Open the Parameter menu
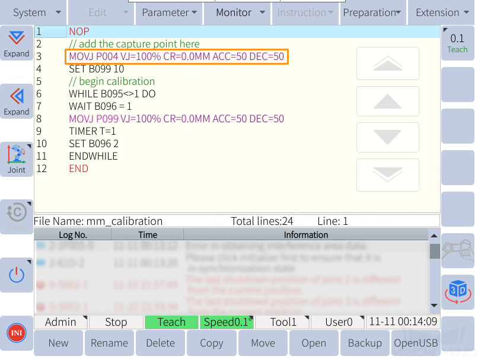Viewport: 478px width, 359px height. [169, 12]
